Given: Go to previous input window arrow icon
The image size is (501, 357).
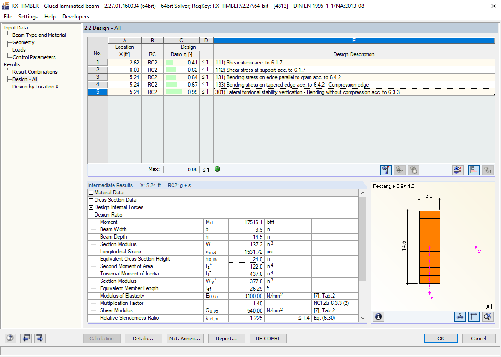Looking at the screenshot, I should pos(26,338).
